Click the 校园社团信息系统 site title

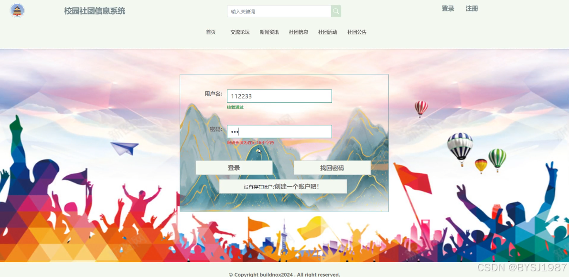point(95,11)
